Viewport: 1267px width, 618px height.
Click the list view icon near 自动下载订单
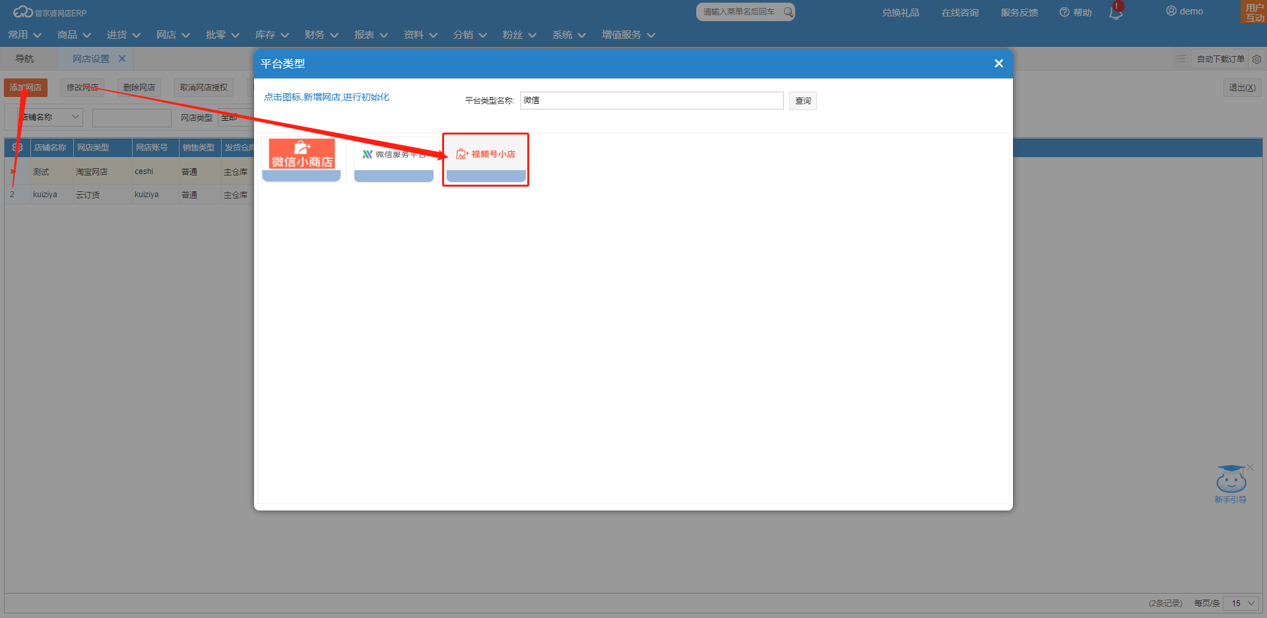(x=1181, y=59)
